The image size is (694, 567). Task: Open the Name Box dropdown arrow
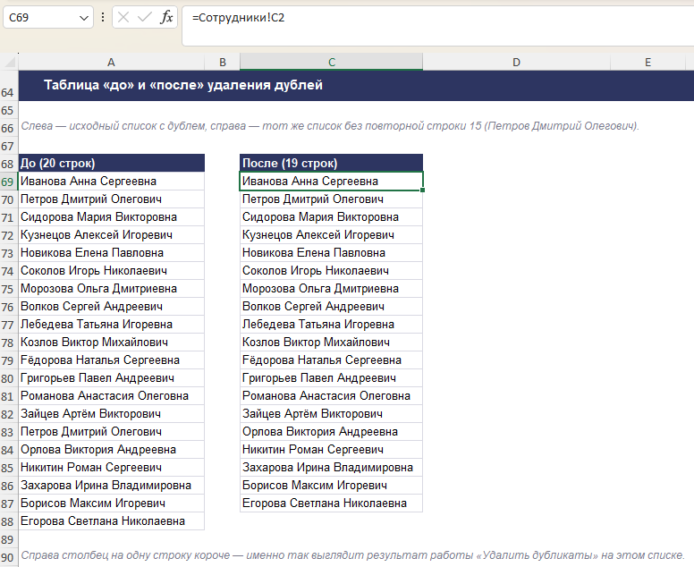click(x=84, y=18)
